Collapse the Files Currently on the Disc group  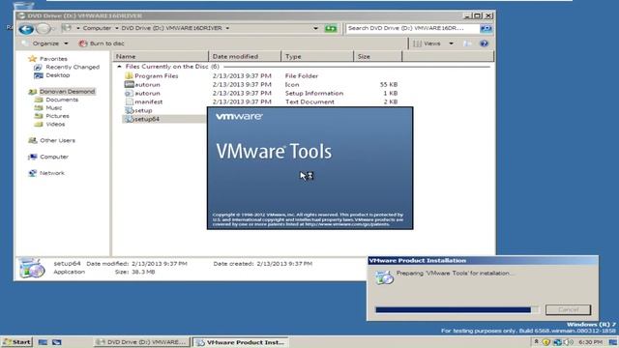pyautogui.click(x=119, y=67)
